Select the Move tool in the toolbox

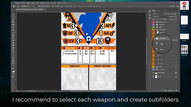(x=13, y=12)
